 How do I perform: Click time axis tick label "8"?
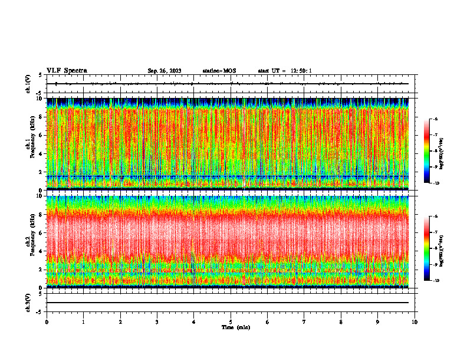(341, 322)
